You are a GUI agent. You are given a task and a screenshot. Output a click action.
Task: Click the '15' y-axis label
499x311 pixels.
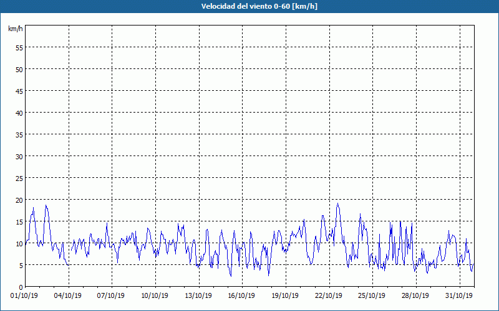pyautogui.click(x=19, y=223)
